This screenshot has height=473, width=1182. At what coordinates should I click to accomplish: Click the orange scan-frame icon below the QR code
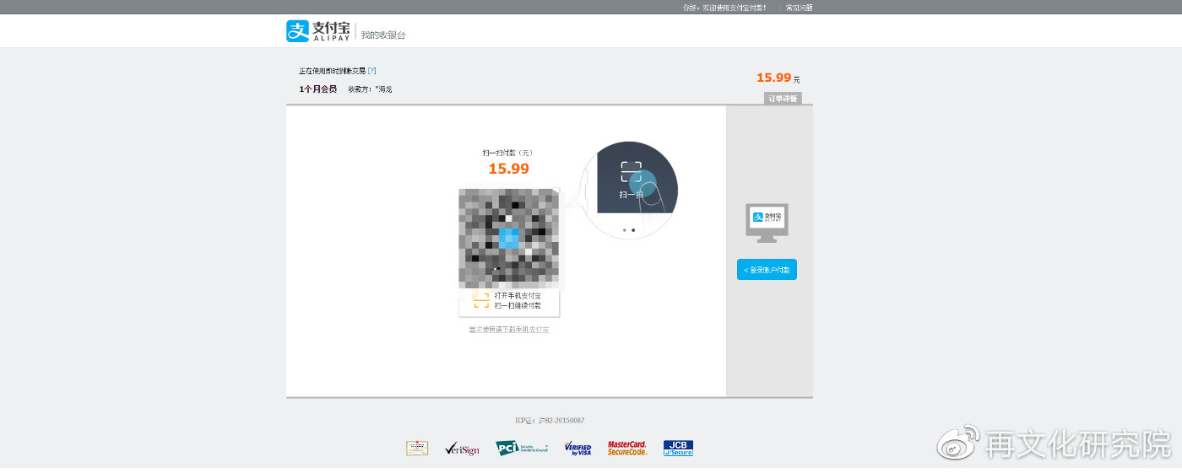pos(481,301)
